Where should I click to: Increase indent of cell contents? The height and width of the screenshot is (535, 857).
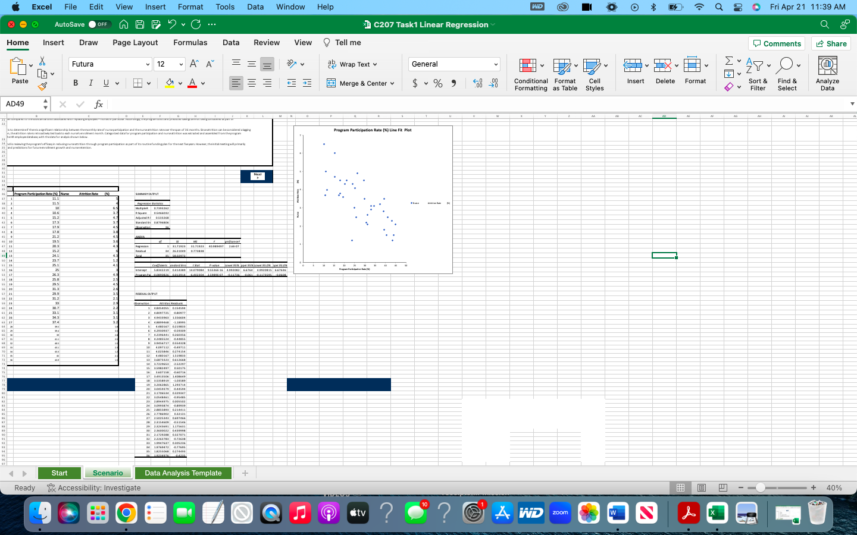coord(307,83)
